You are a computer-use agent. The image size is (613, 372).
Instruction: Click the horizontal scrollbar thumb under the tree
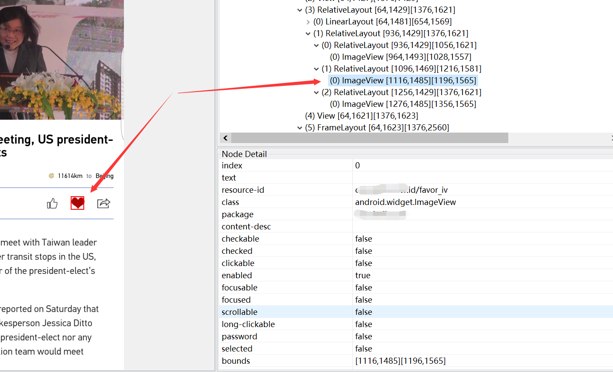tap(370, 138)
